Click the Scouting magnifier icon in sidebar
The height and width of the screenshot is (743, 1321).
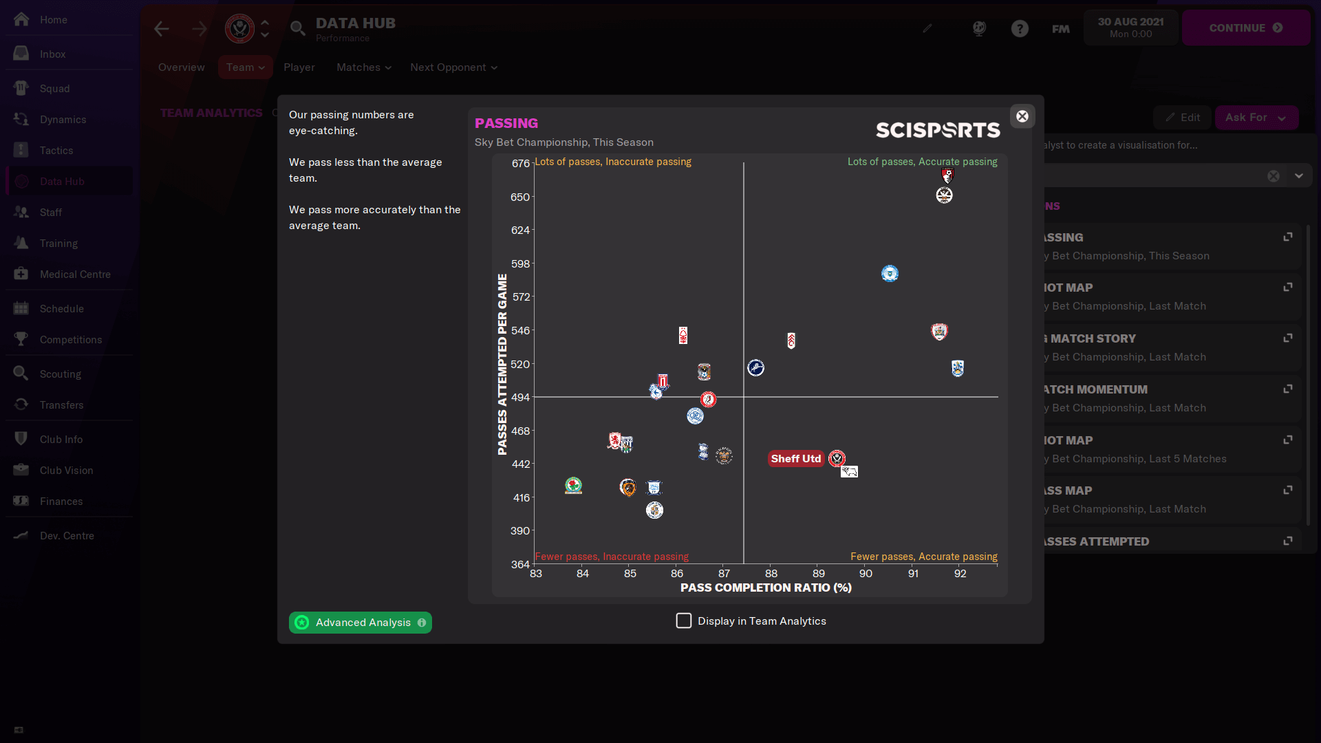point(21,374)
